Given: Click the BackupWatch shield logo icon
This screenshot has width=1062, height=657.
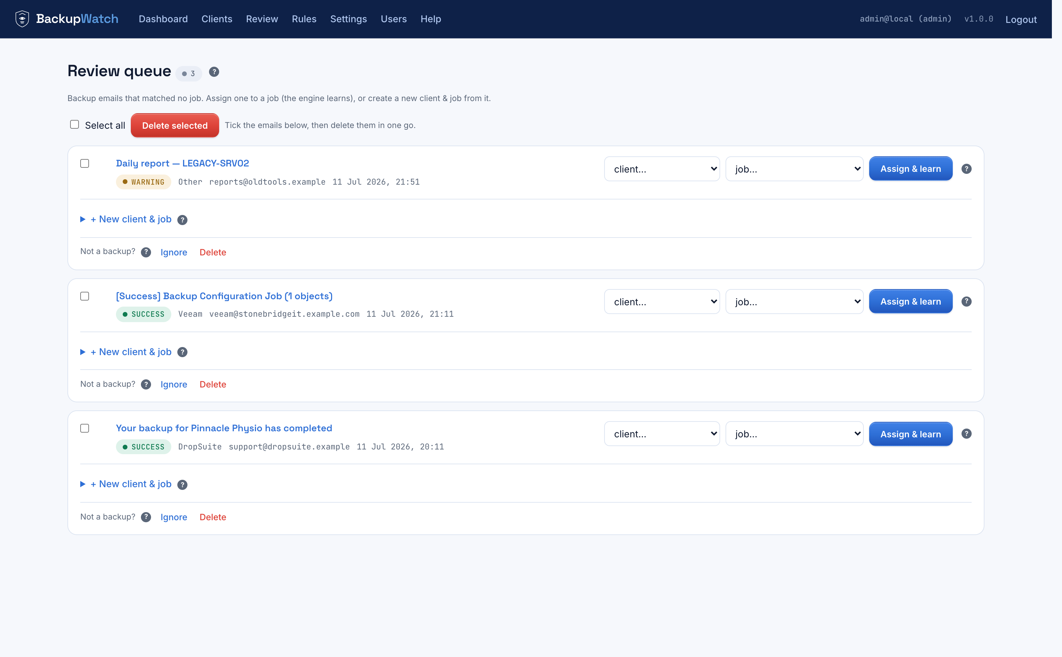Looking at the screenshot, I should click(x=22, y=19).
